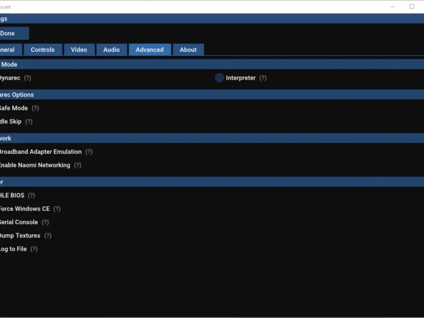Open the Safe Mode help (?) icon

coord(35,108)
